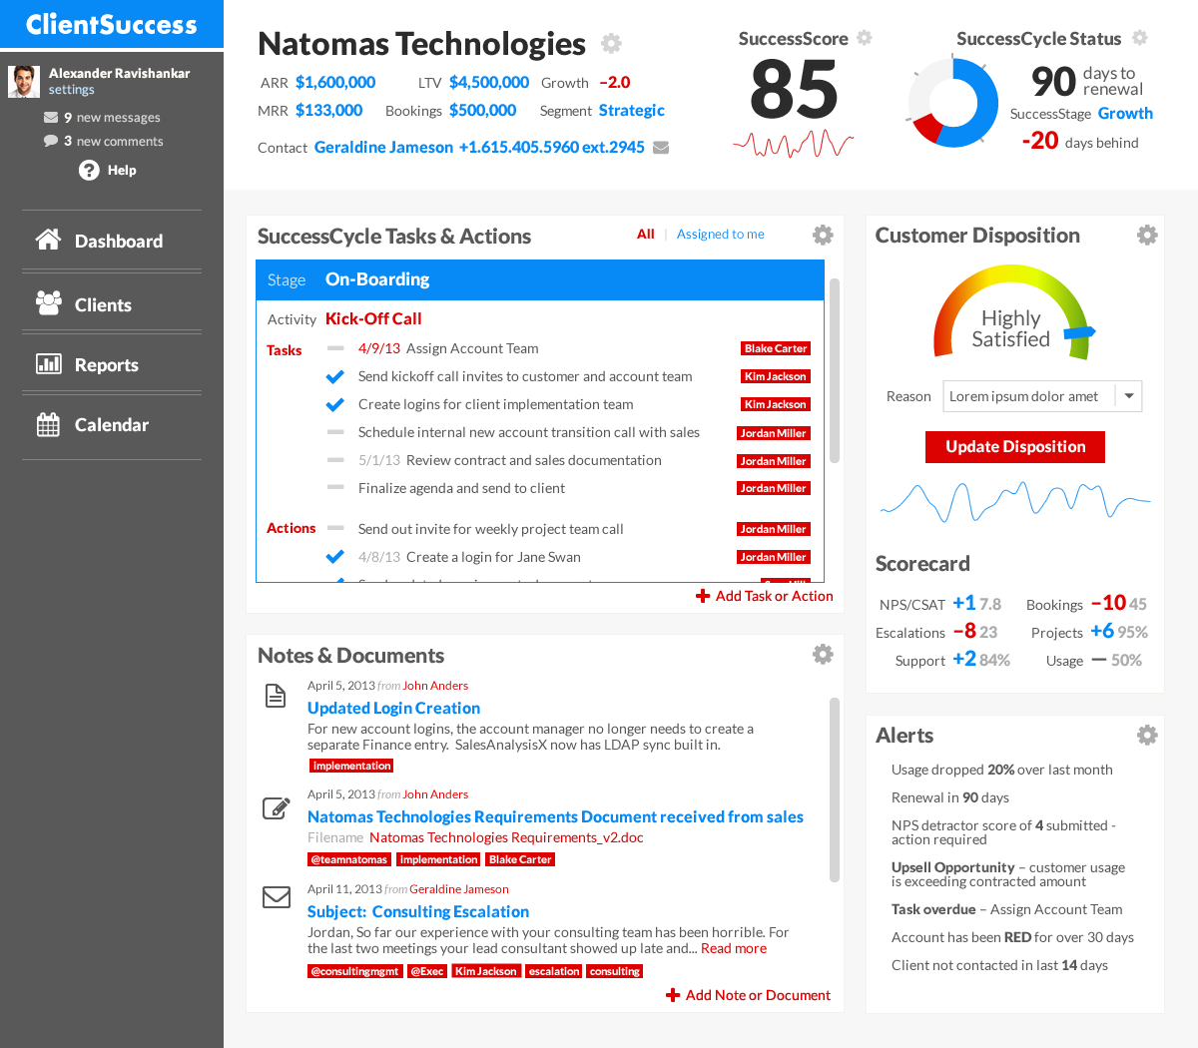
Task: Email contact via envelope icon after phone number
Action: pyautogui.click(x=661, y=148)
